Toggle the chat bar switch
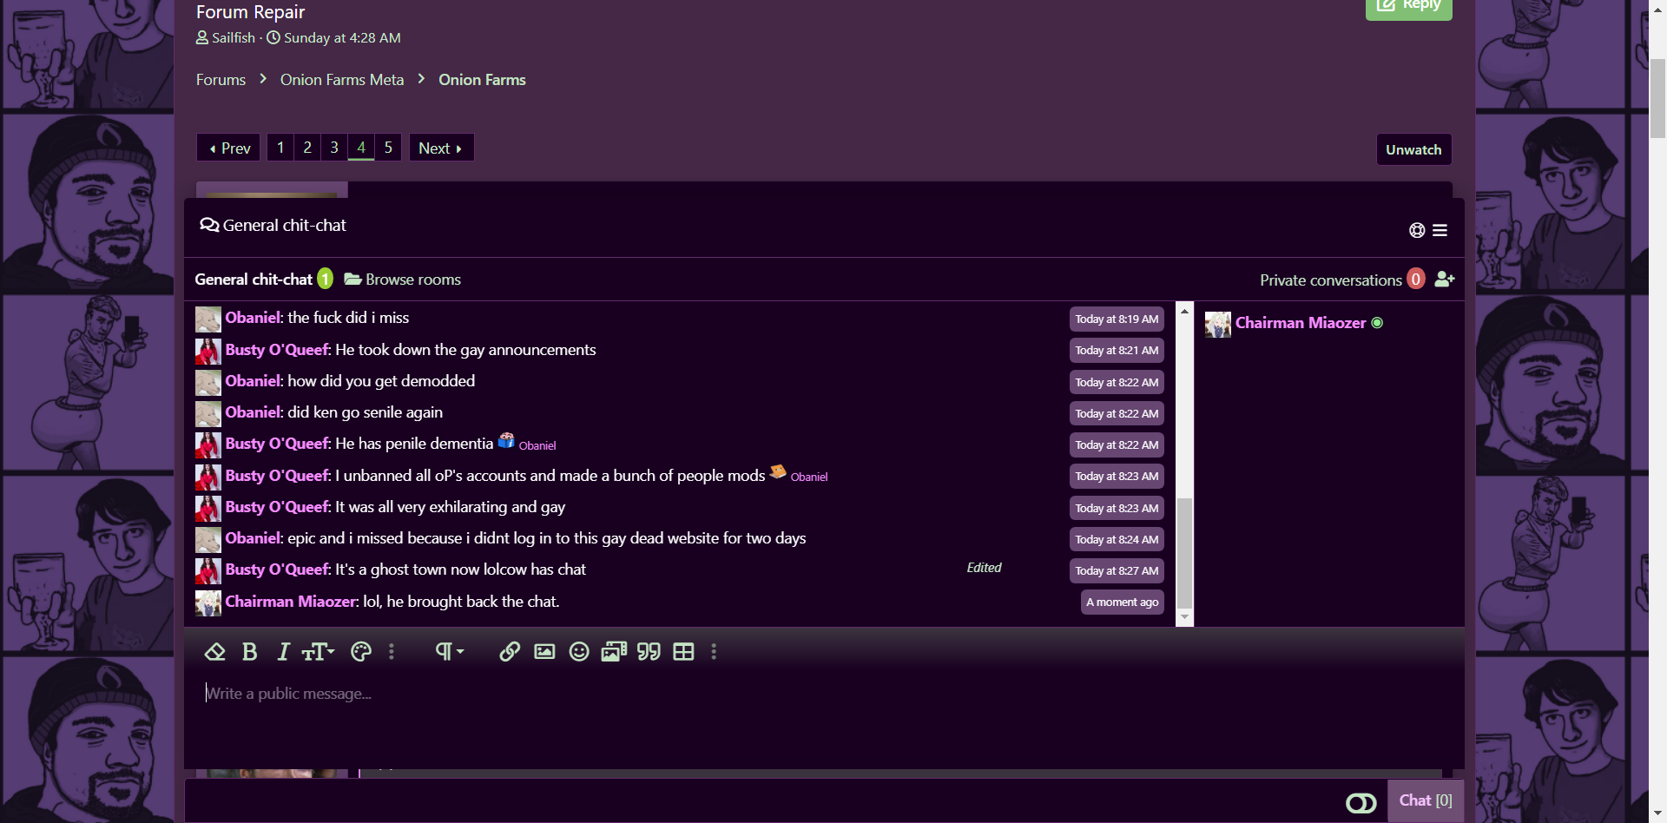Viewport: 1667px width, 823px height. tap(1361, 803)
